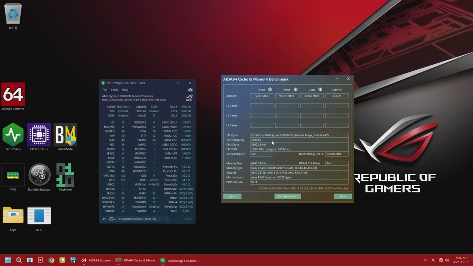Open the File menu in ZenTimings
This screenshot has height=266, width=473.
pyautogui.click(x=105, y=90)
